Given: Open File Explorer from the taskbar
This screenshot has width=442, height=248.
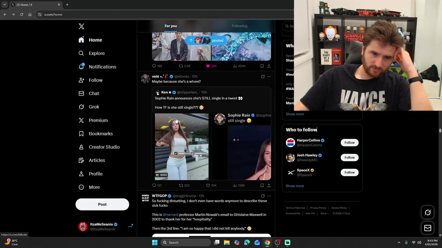Looking at the screenshot, I should point(227,242).
